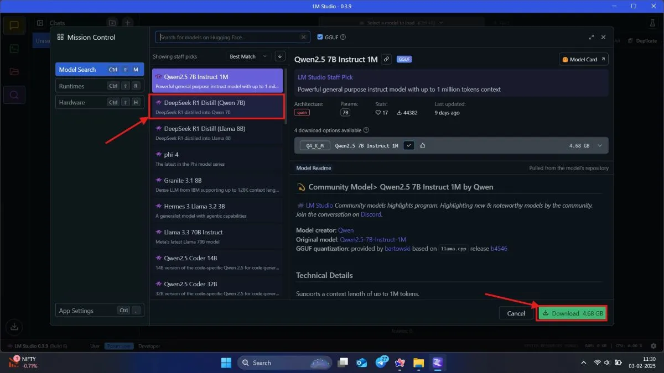Switch to User mode in status bar
The height and width of the screenshot is (373, 664).
pyautogui.click(x=95, y=346)
